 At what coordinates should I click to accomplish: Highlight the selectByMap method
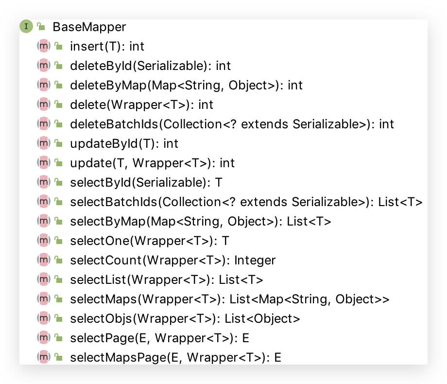click(200, 221)
